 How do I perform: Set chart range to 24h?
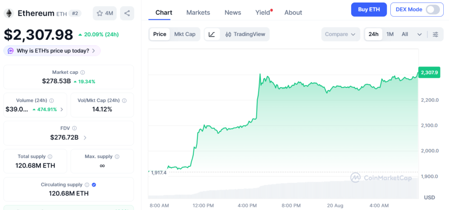(374, 34)
